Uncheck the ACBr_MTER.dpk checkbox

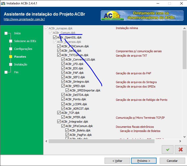[x=63, y=117]
